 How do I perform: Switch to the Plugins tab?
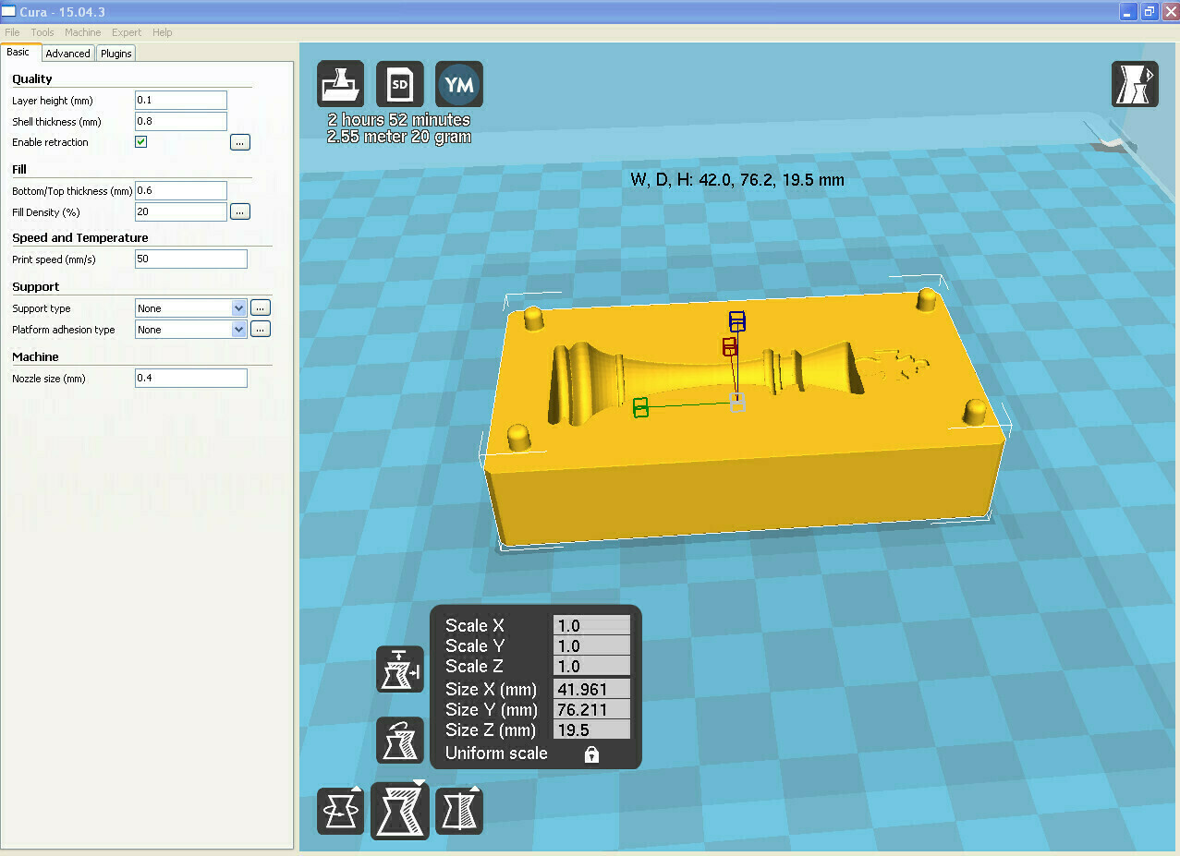point(116,54)
